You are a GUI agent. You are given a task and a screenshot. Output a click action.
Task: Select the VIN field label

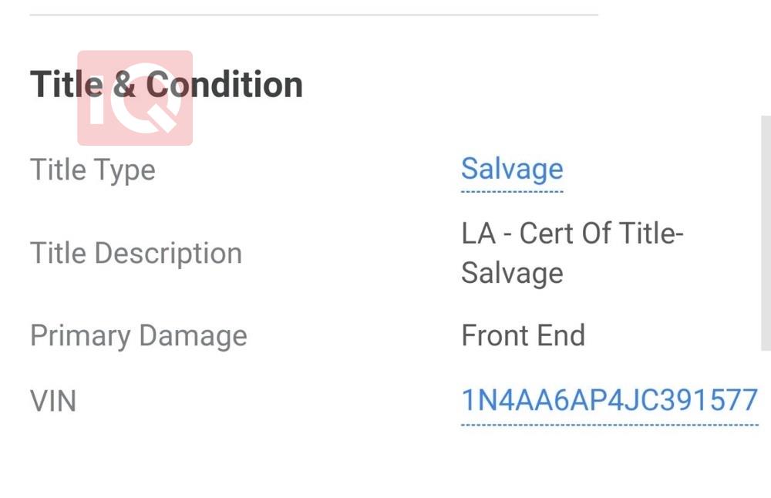coord(53,401)
